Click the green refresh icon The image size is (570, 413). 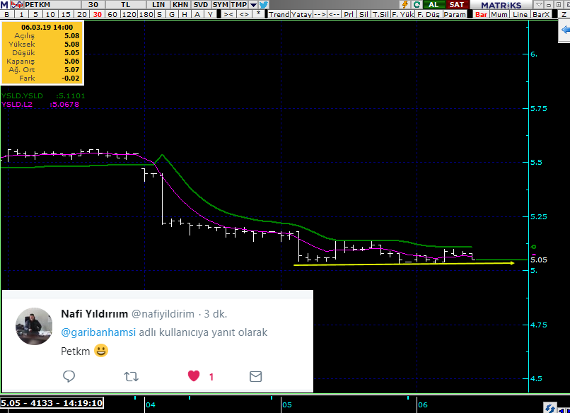417,5
